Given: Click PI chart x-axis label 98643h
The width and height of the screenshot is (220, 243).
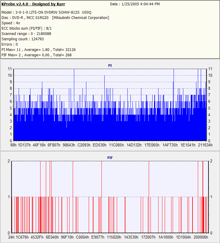Looking at the screenshot, I should coord(69,145).
